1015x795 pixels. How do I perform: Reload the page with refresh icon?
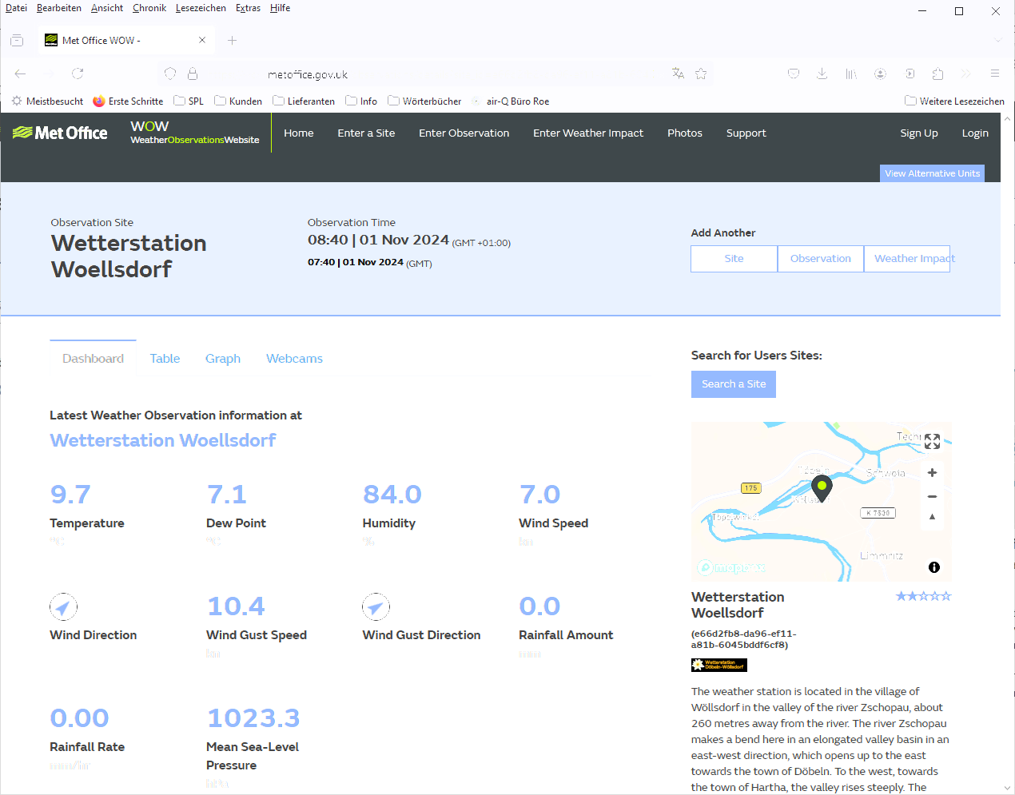click(x=78, y=74)
